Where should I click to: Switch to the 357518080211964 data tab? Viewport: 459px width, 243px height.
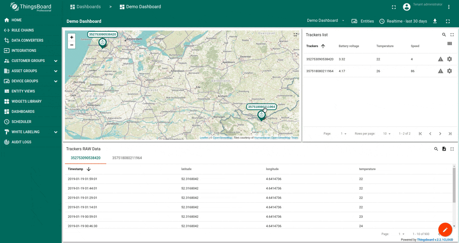click(127, 158)
